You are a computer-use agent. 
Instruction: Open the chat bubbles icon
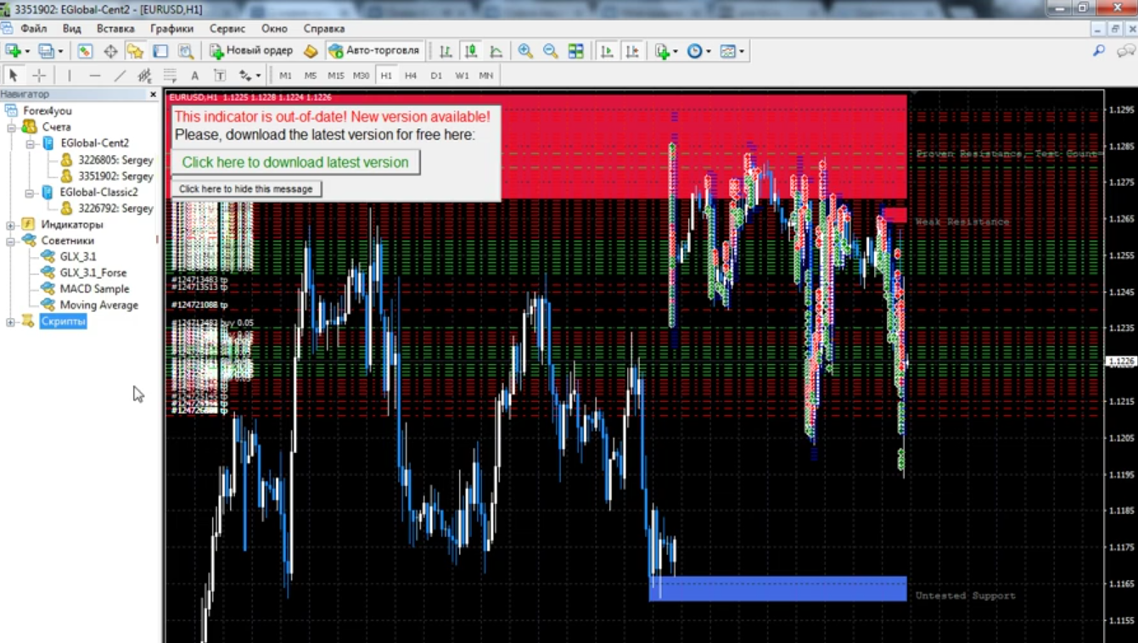pos(1125,51)
